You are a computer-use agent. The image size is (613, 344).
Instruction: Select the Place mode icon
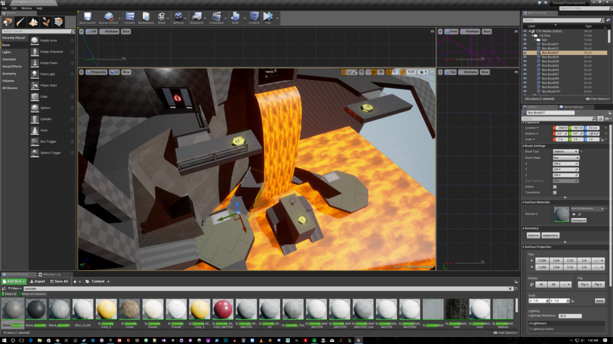pos(8,22)
